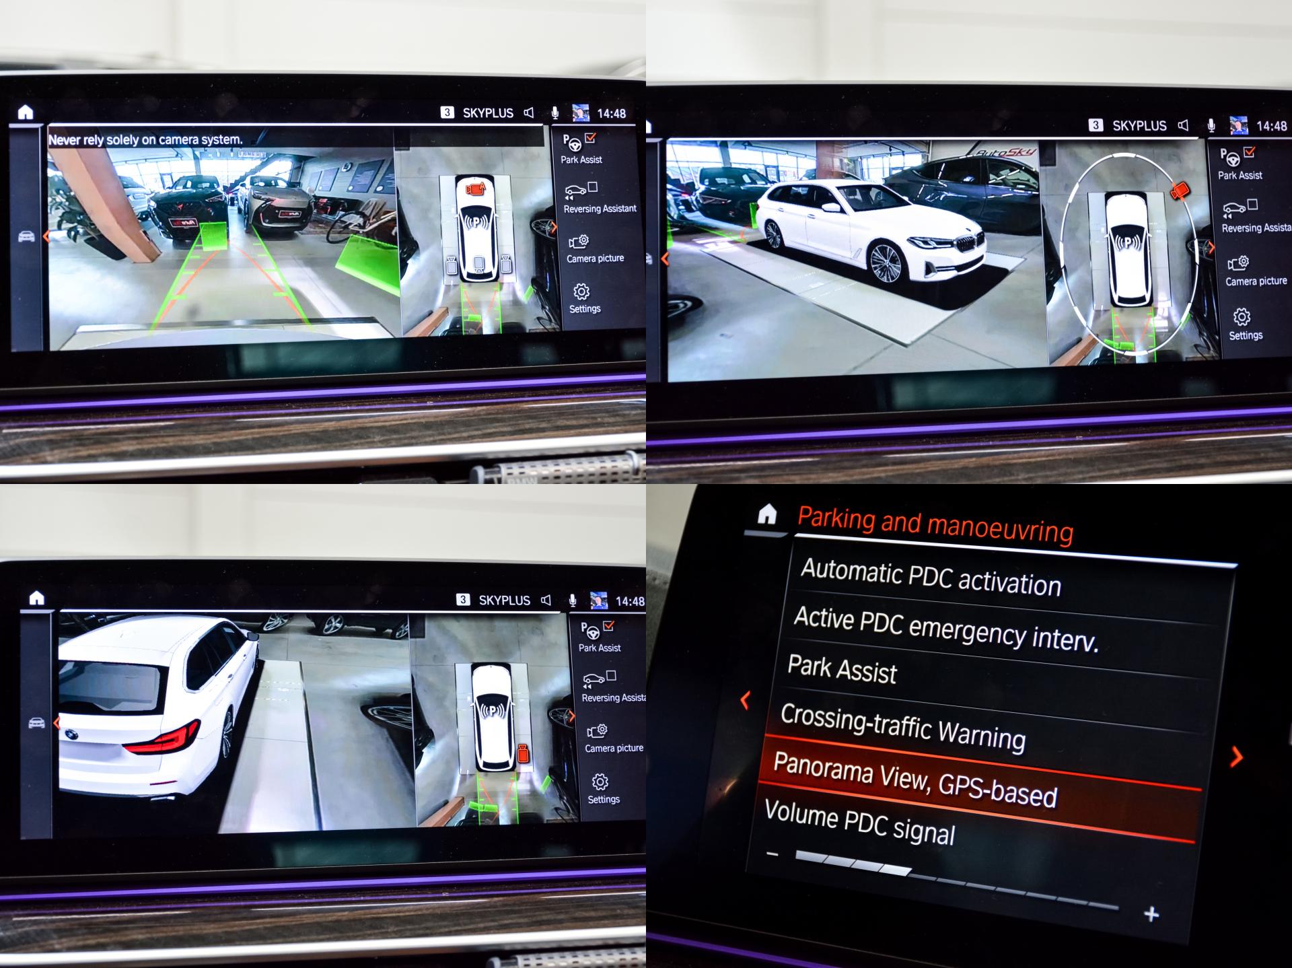The width and height of the screenshot is (1292, 968).
Task: Click the left orange arrow in settings menu
Action: pos(745,700)
